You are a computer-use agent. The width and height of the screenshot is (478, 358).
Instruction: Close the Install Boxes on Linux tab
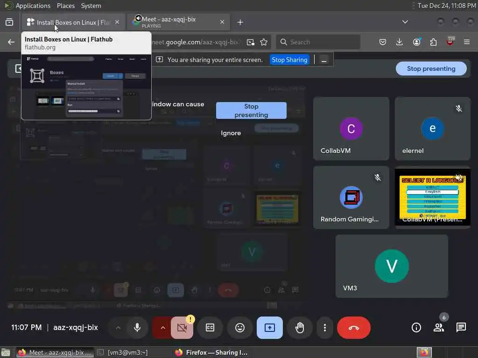117,22
